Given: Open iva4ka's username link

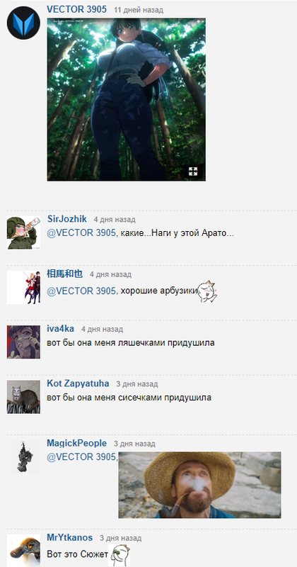Looking at the screenshot, I should pos(60,328).
